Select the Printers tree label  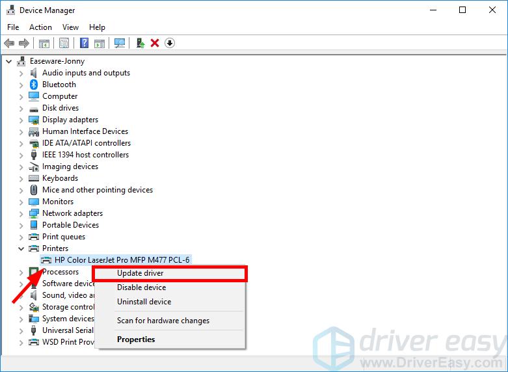[55, 248]
